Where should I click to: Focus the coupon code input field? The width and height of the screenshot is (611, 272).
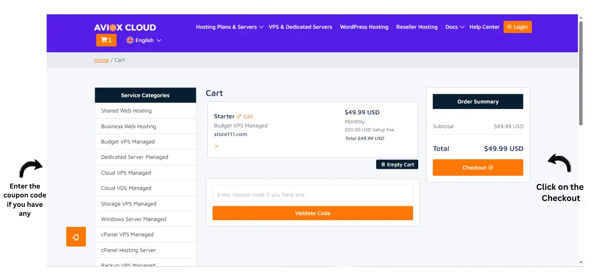312,195
